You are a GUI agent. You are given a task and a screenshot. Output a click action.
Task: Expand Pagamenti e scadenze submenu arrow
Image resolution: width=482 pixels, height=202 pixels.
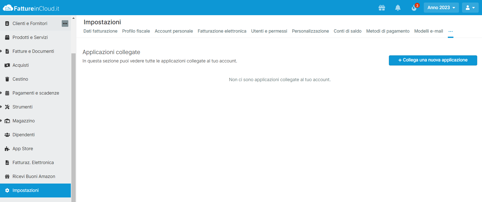[x=1, y=93]
